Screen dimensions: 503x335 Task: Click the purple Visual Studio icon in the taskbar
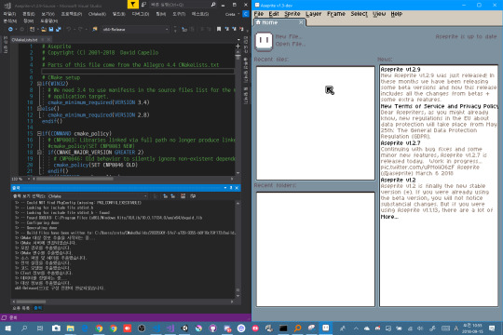click(170, 328)
